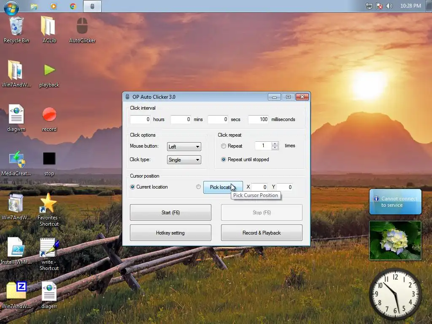
Task: Click the network tray icon
Action: [x=369, y=6]
